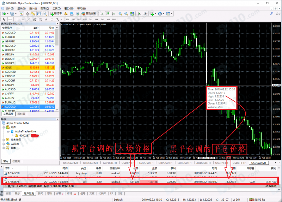The width and height of the screenshot is (282, 202).
Task: Click the zoom out magnifier icon
Action: [126, 14]
